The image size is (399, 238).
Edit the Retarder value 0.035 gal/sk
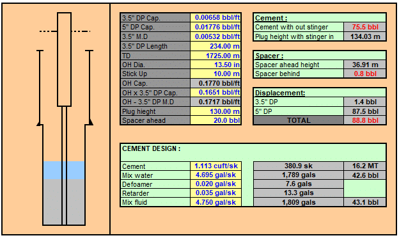(215, 193)
